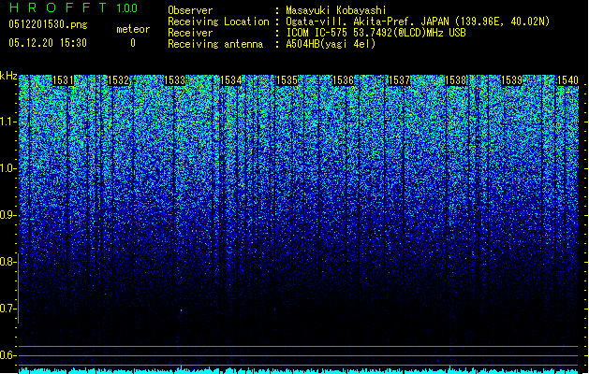
Task: Click the 1533 time marker
Action: (175, 80)
